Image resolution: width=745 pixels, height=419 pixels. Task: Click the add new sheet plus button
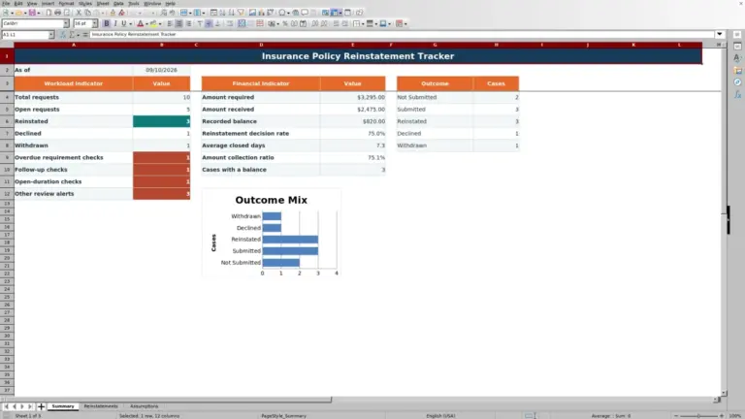41,406
